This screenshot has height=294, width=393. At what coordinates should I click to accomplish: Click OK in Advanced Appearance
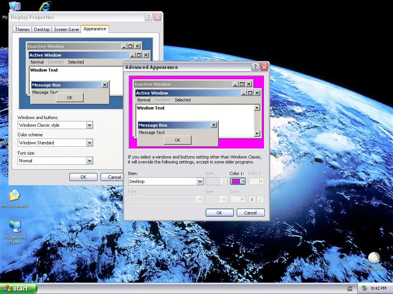(x=219, y=213)
